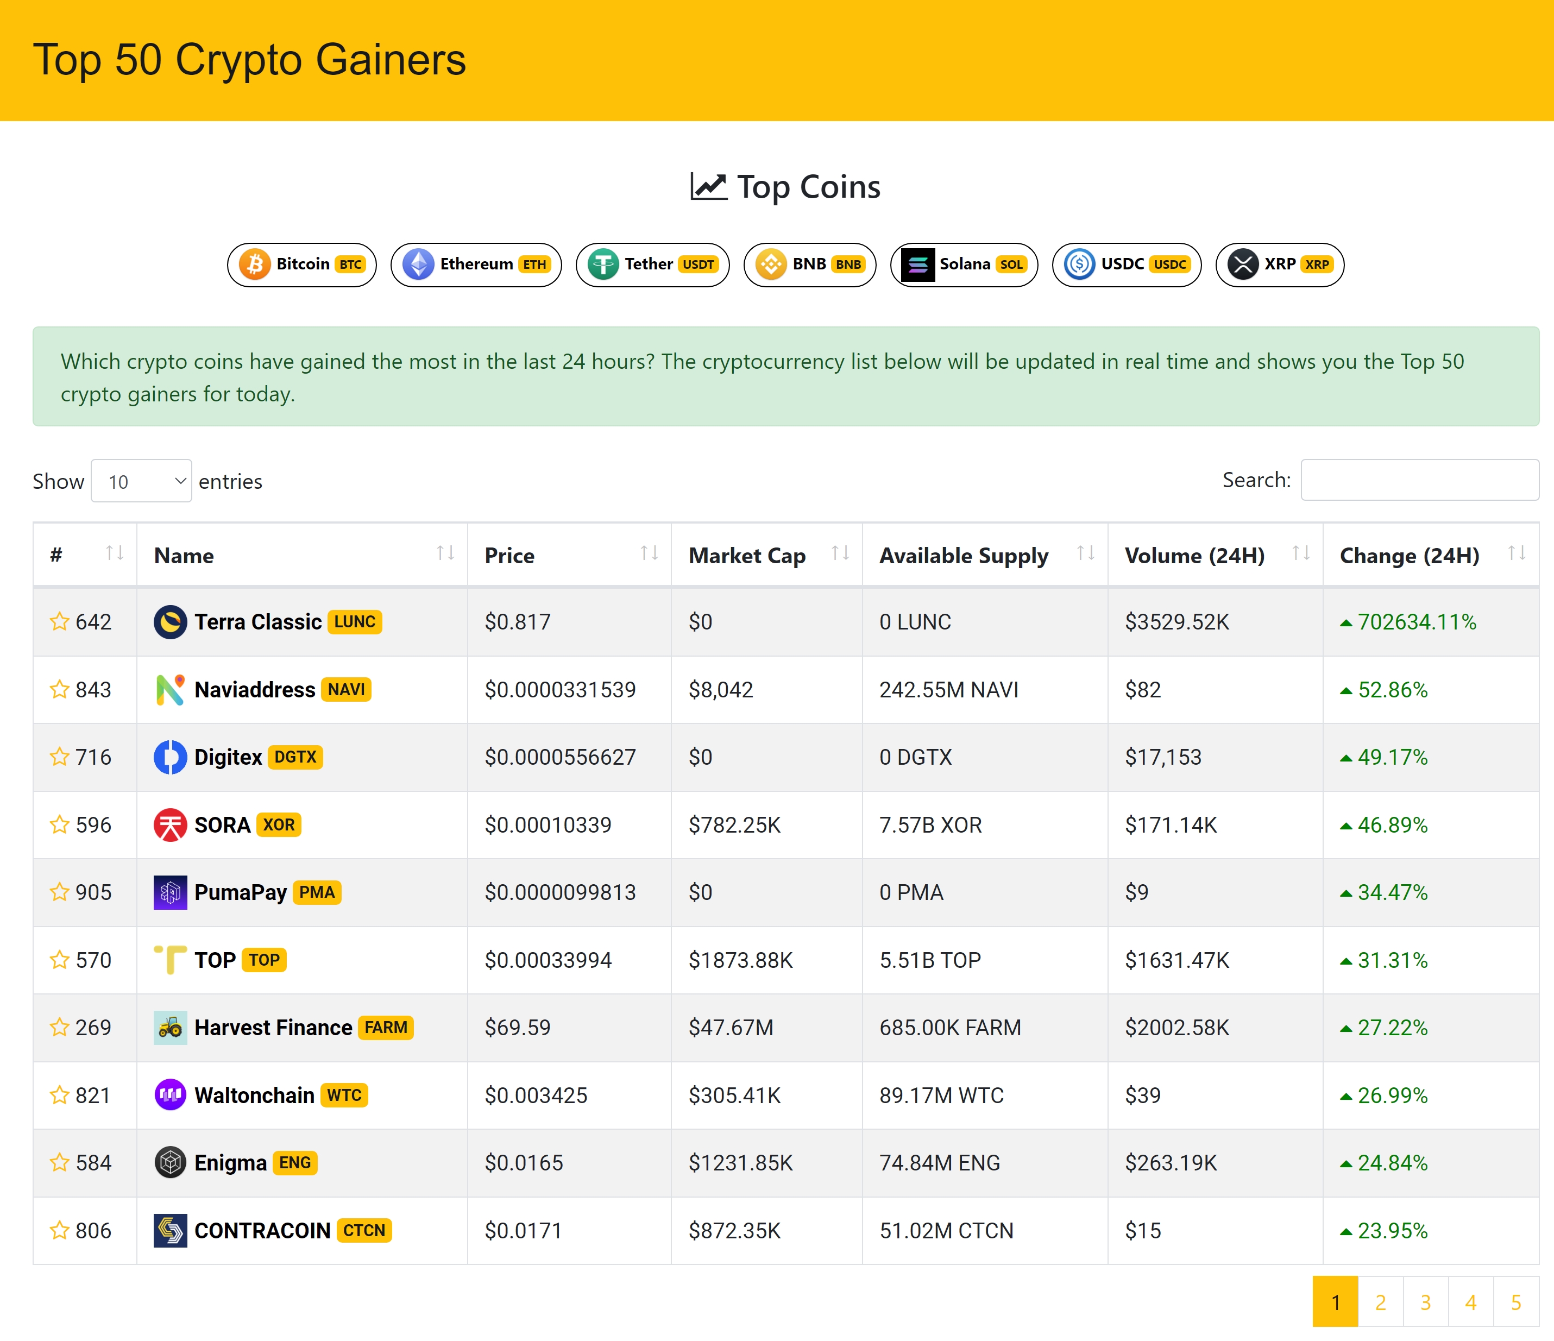Favorite Enigma with the star
1554x1341 pixels.
(60, 1162)
